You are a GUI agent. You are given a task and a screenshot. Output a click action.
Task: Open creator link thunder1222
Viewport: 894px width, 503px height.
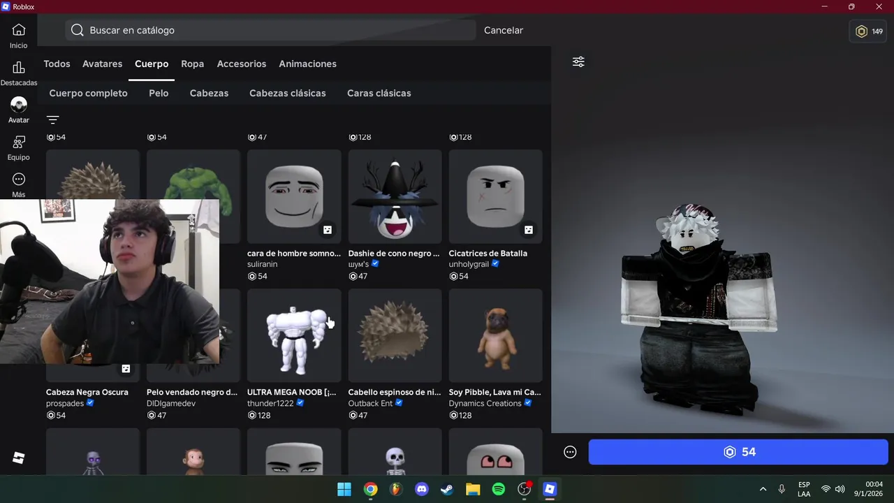pyautogui.click(x=271, y=403)
